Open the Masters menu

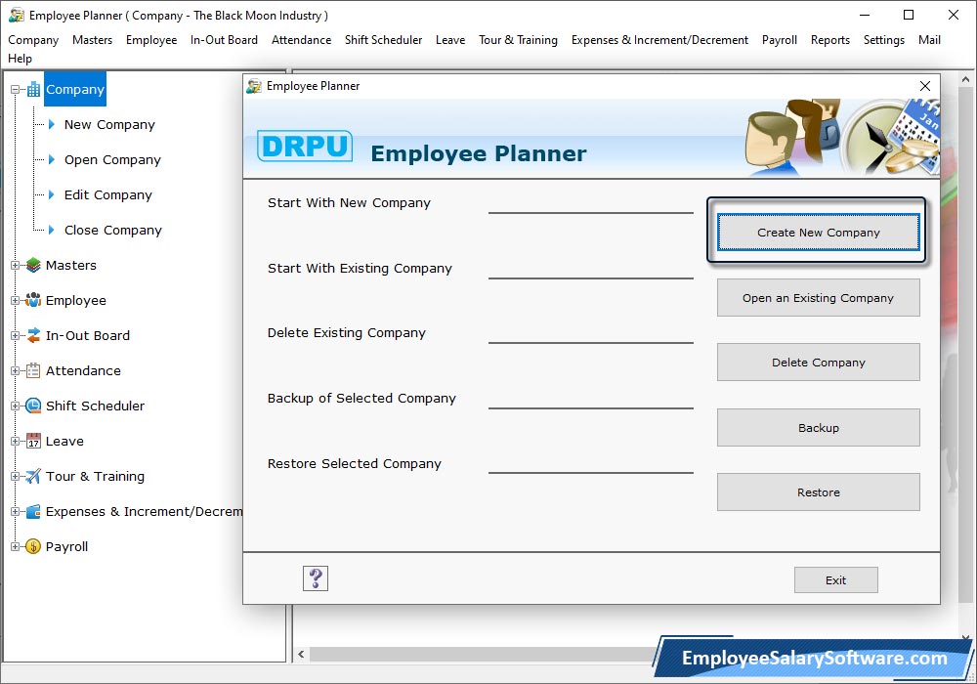pos(92,40)
